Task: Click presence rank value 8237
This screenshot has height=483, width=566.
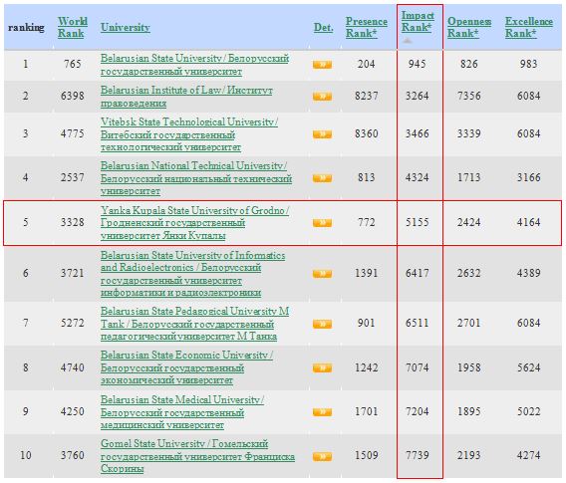Action: pyautogui.click(x=367, y=96)
